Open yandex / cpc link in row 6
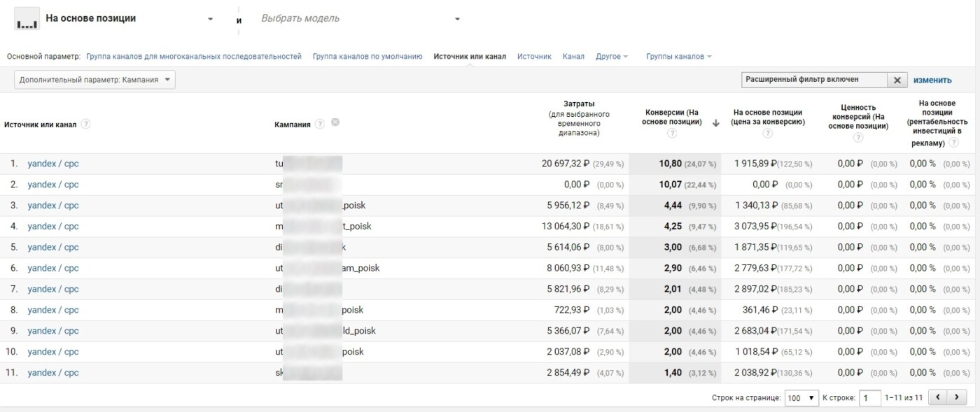The height and width of the screenshot is (412, 980). point(53,269)
